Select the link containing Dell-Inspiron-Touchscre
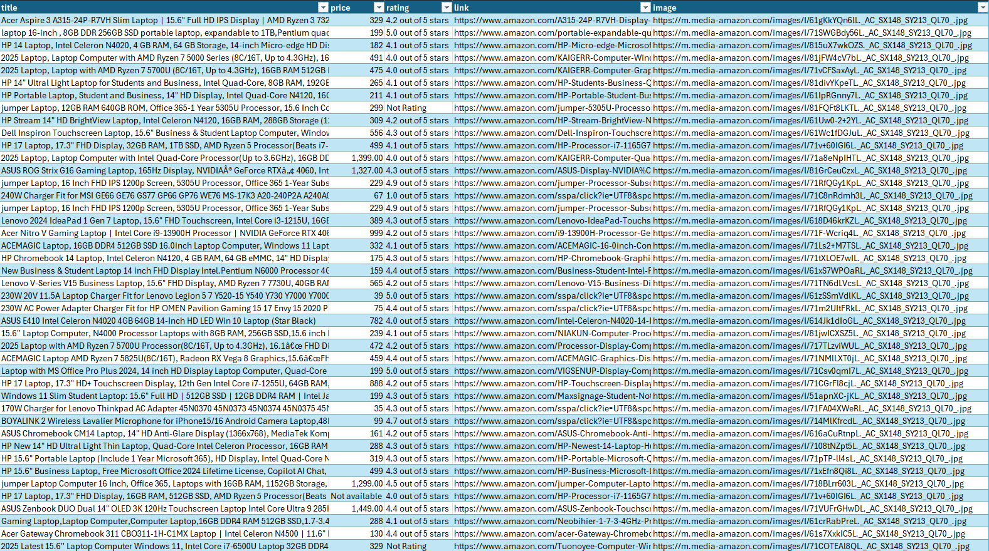This screenshot has width=989, height=551. coord(553,133)
